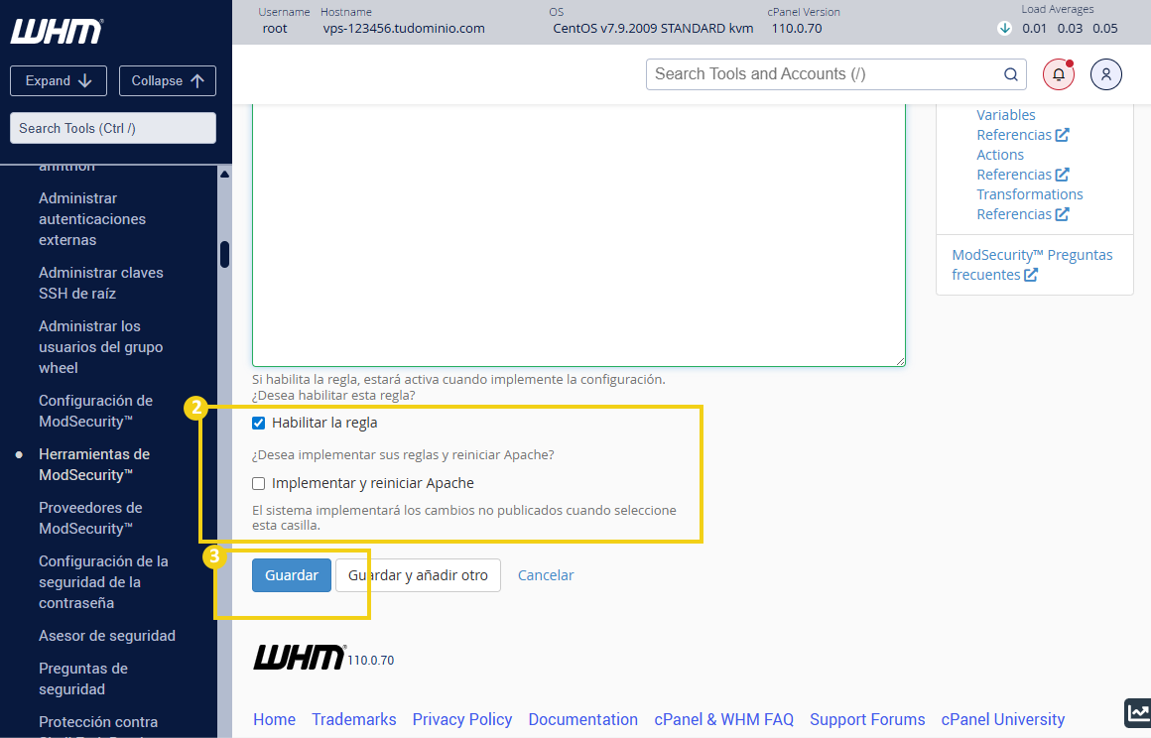The image size is (1151, 738).
Task: Open Trademarks footer link
Action: click(x=354, y=720)
